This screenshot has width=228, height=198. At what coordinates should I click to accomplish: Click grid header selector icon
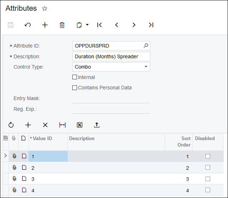click(5, 138)
